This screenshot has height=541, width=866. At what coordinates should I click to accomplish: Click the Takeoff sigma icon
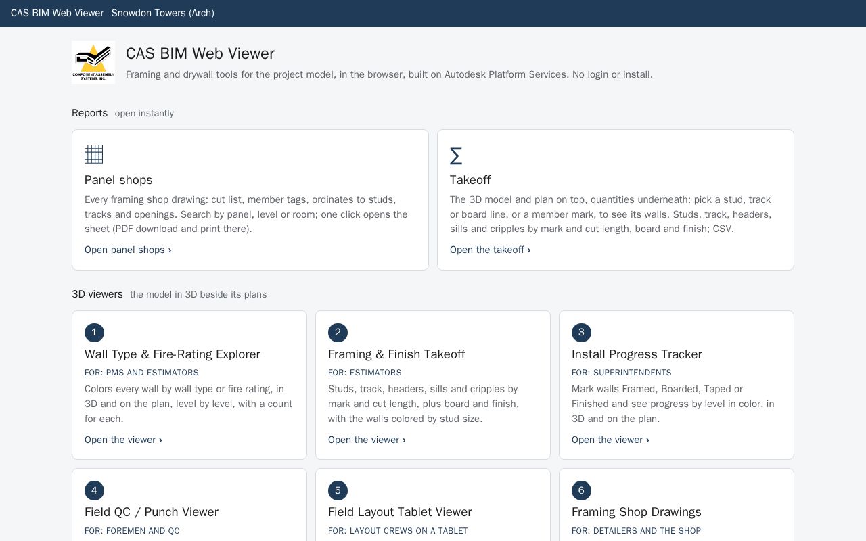(x=456, y=156)
